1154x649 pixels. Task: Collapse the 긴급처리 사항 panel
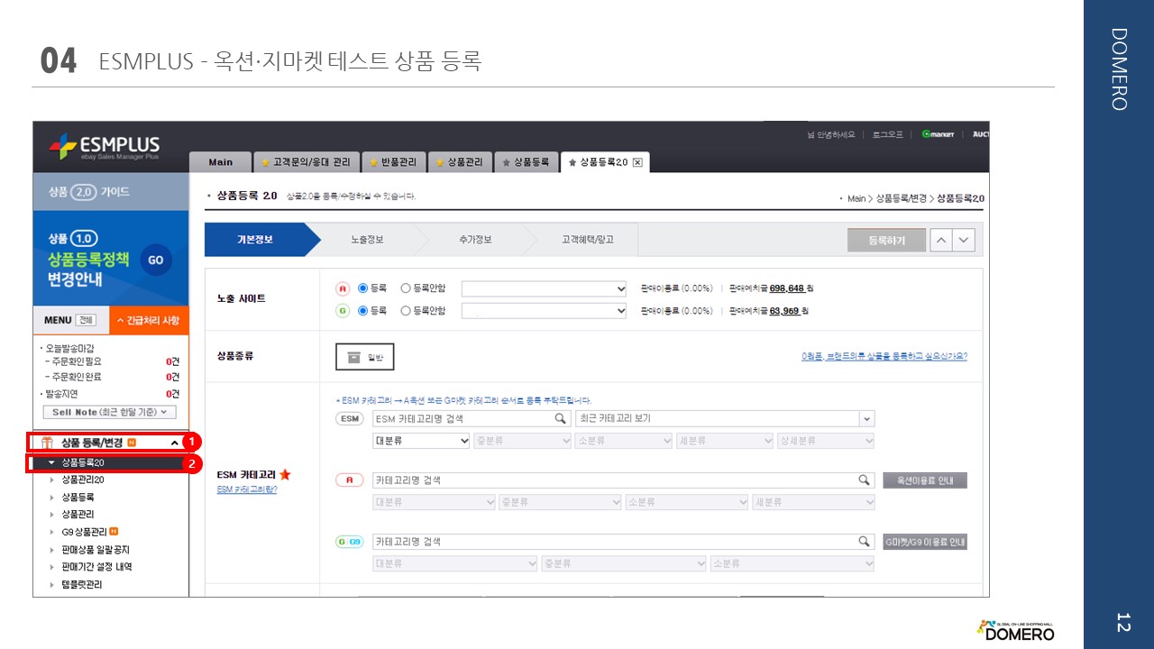150,321
